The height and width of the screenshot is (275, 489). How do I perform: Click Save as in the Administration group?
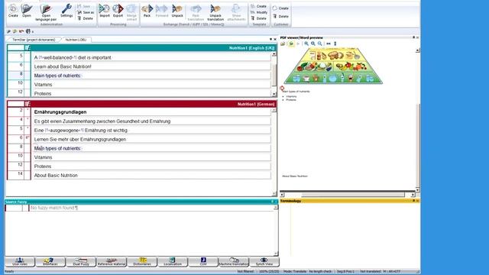tap(86, 12)
